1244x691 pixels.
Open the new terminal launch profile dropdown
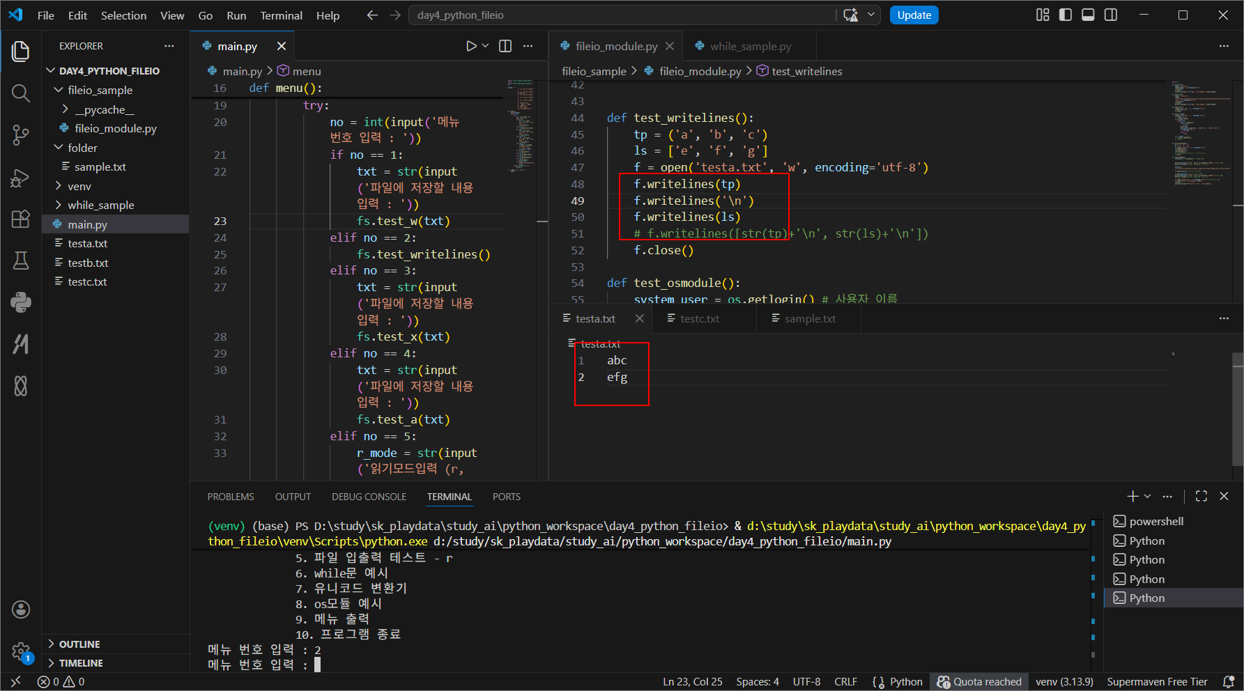[1147, 496]
